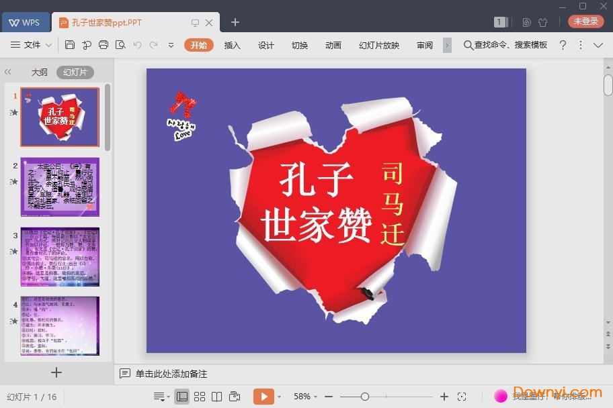
Task: Toggle normal view on the status bar
Action: click(181, 396)
